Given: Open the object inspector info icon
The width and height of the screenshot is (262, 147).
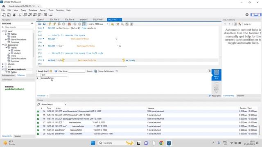Looking at the screenshot, I should point(15,15).
